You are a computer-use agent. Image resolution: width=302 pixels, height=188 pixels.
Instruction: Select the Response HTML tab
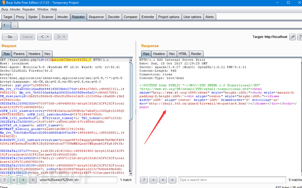[x=183, y=54]
